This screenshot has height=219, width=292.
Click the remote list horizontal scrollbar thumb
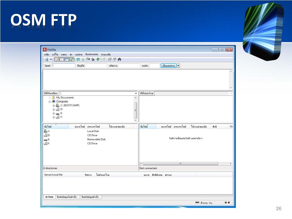180,163
